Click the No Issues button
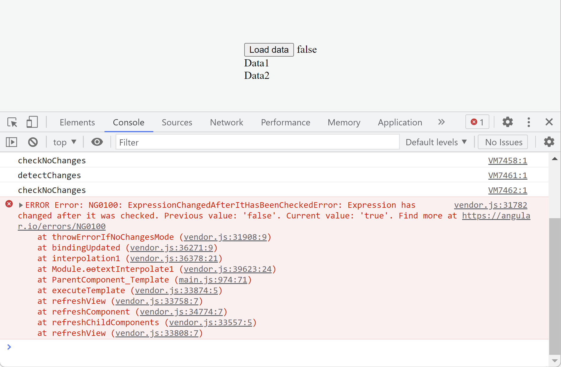 click(503, 142)
